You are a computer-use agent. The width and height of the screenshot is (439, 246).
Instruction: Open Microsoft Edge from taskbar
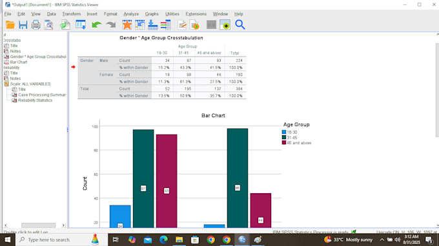(x=163, y=240)
